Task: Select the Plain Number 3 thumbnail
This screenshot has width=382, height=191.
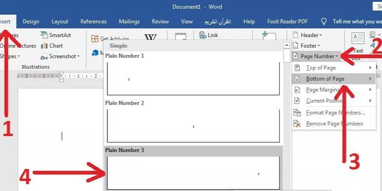Action: (193, 173)
